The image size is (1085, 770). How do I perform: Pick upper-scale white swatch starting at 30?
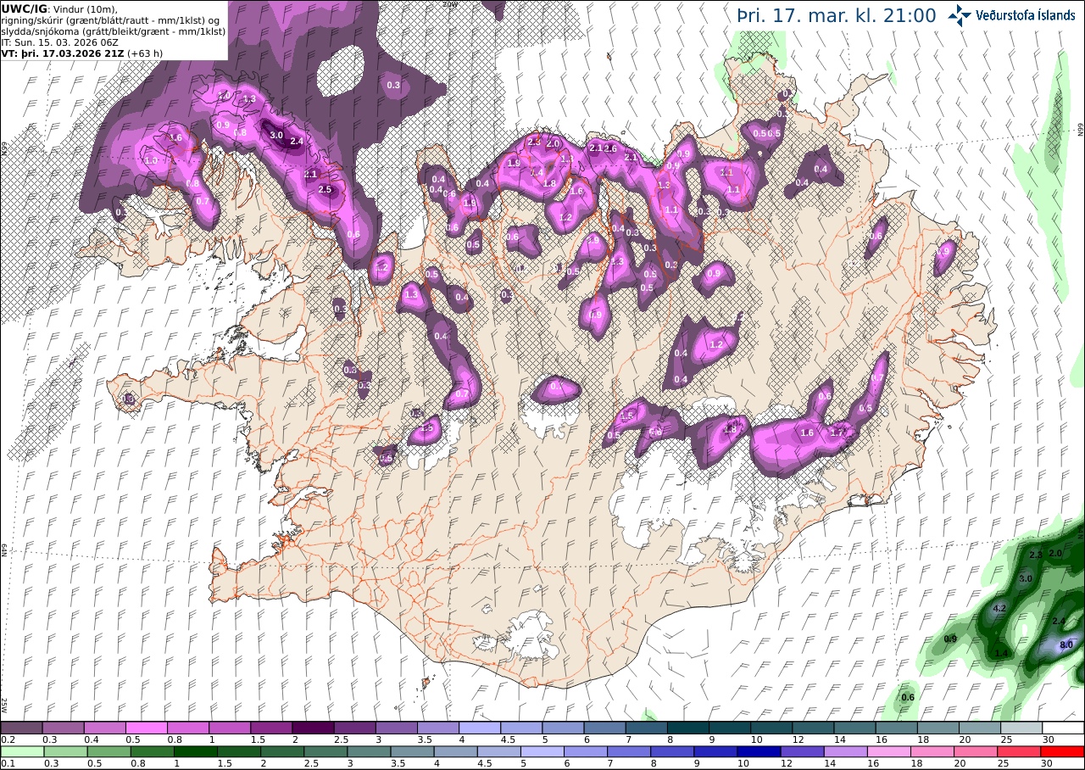1064,728
